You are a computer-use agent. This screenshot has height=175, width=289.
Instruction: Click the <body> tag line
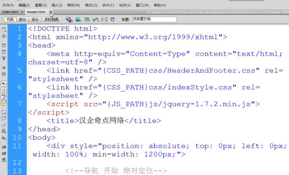pos(42,138)
